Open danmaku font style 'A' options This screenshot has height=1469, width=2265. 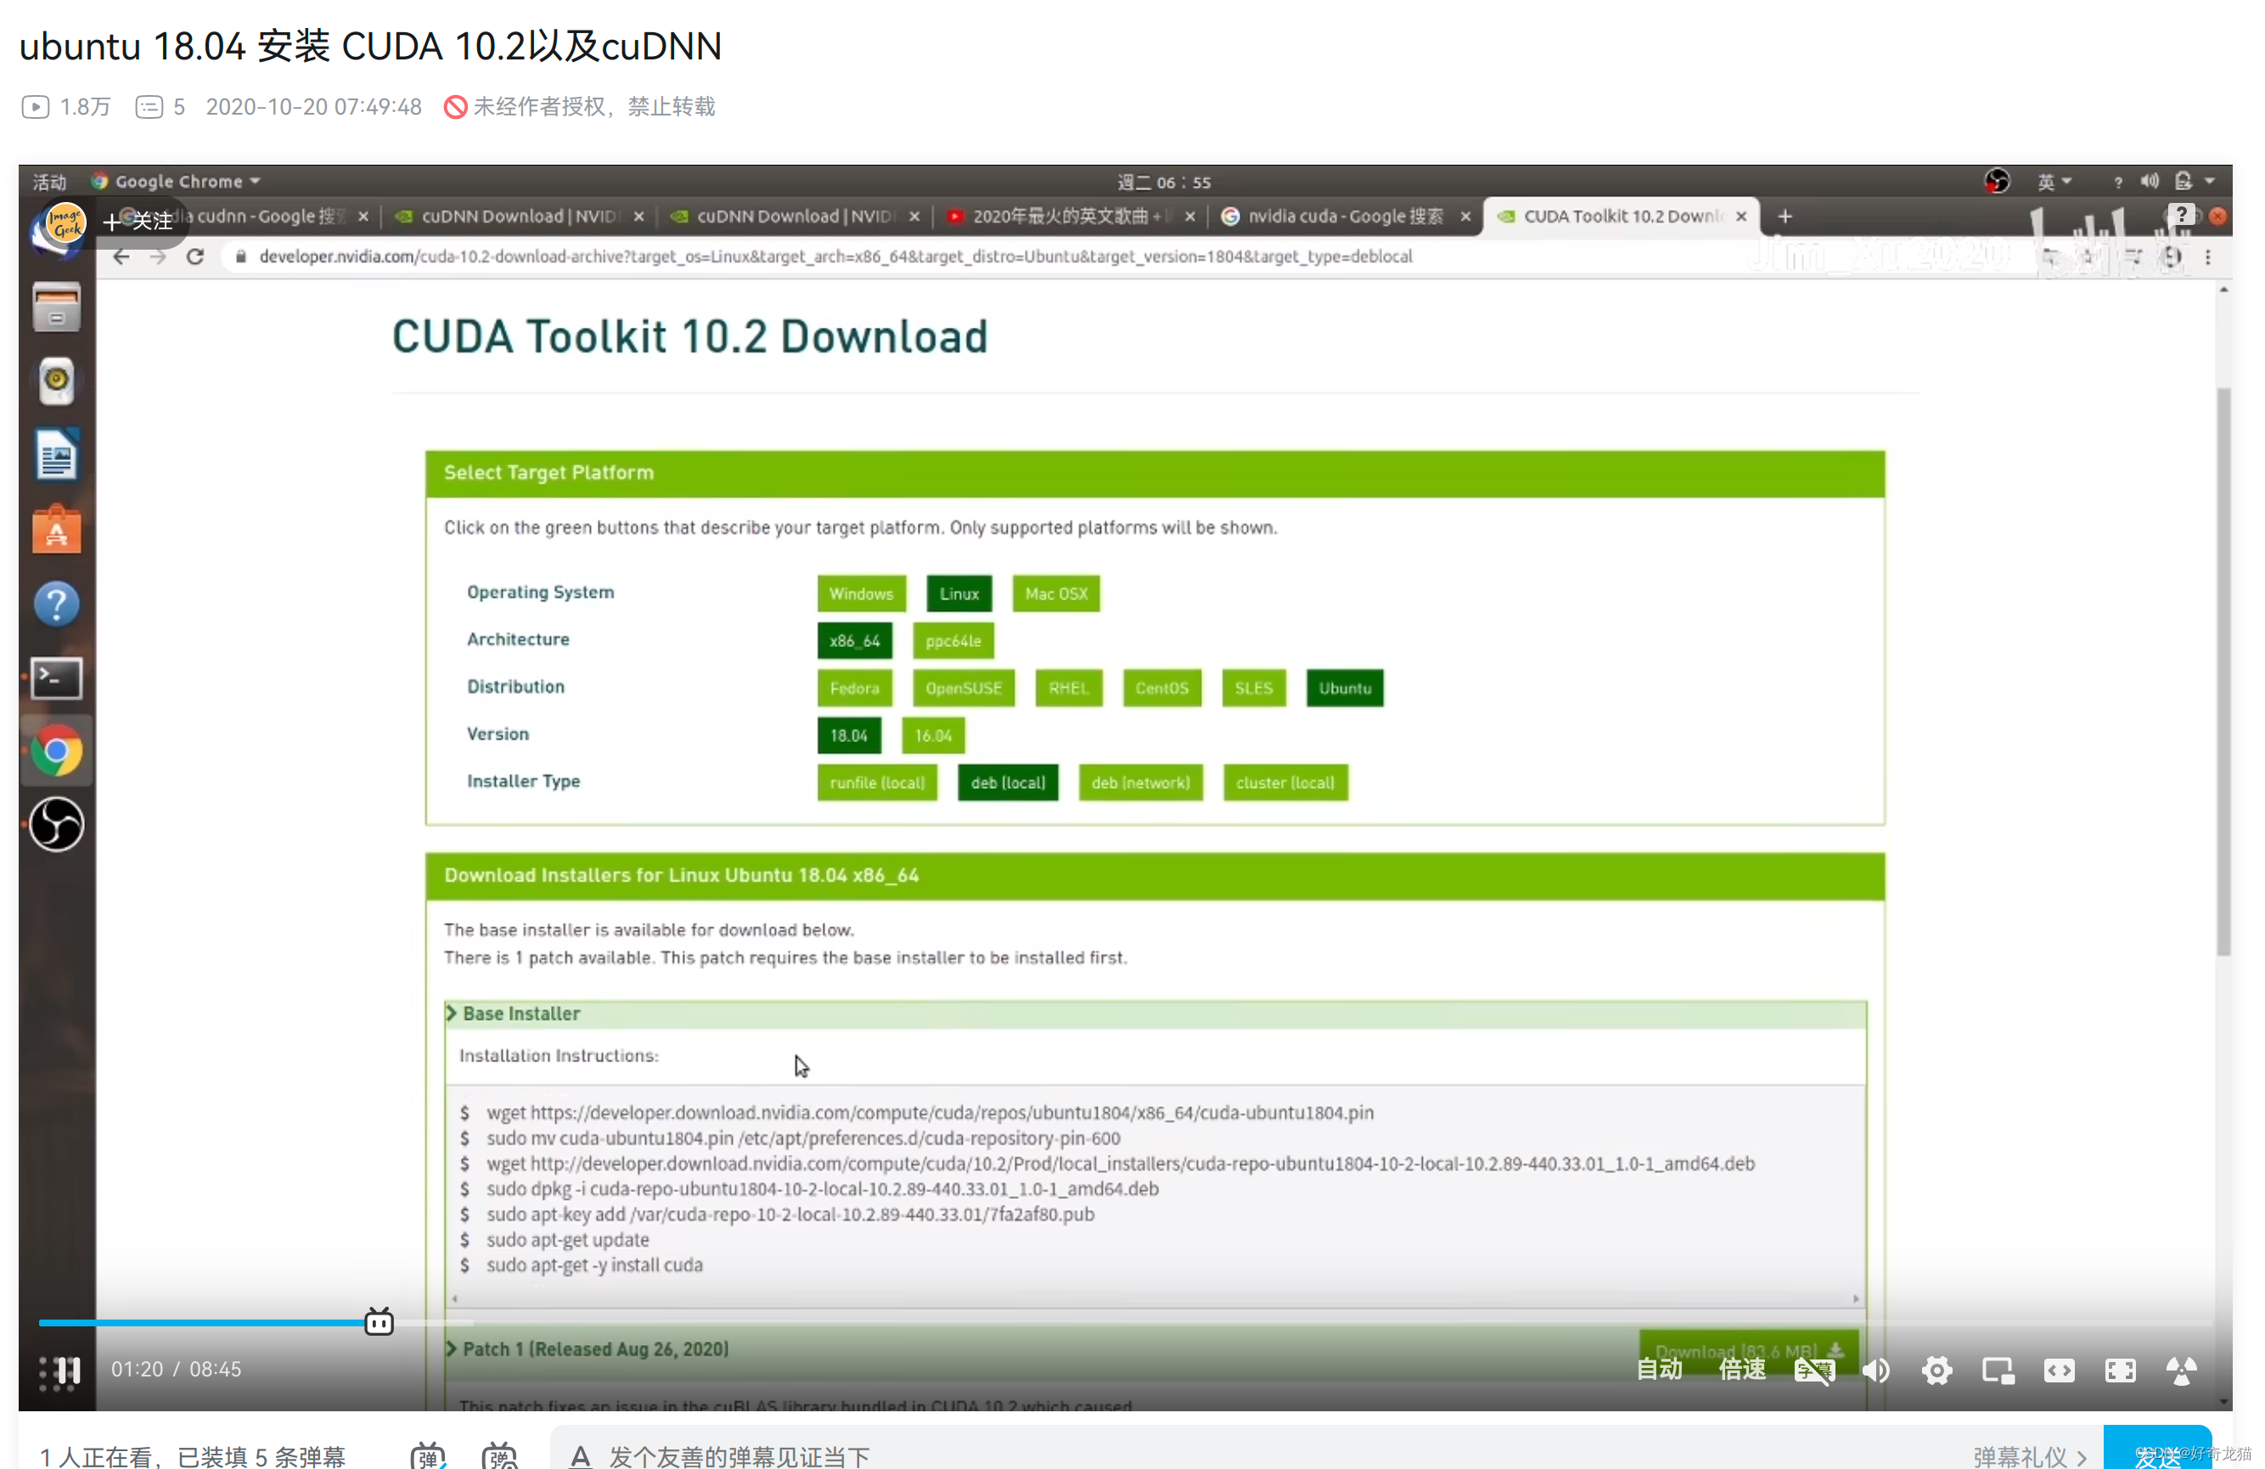(x=581, y=1455)
